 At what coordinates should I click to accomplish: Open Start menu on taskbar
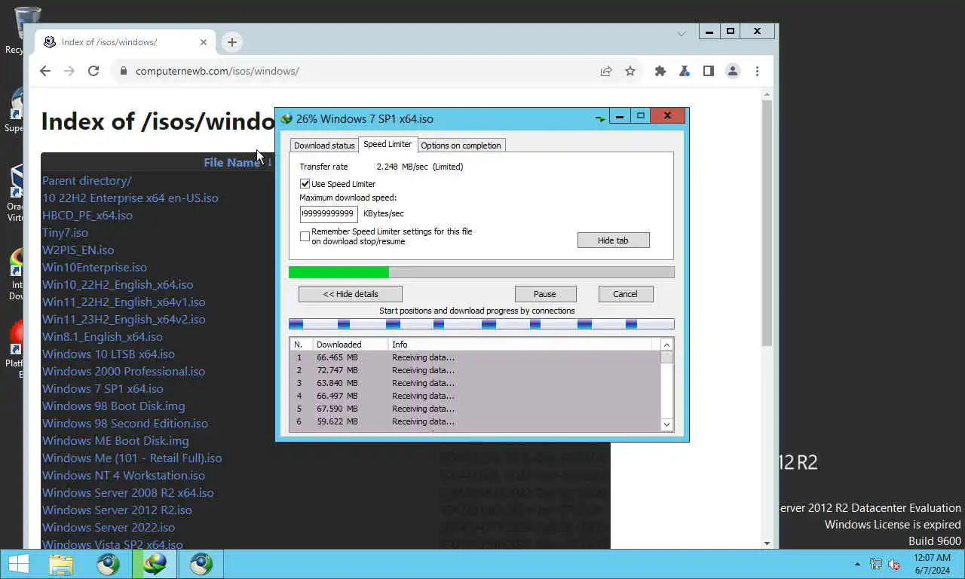[18, 564]
